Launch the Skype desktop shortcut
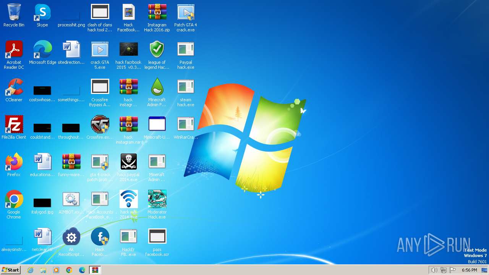Screen dimensions: 489x275 (x=42, y=12)
